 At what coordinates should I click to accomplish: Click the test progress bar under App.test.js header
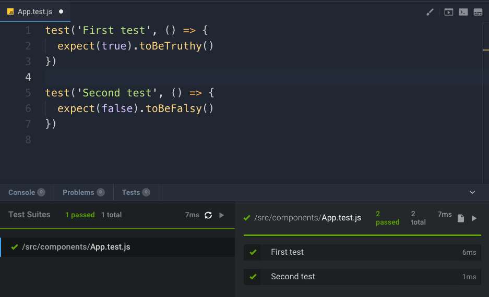(362, 236)
